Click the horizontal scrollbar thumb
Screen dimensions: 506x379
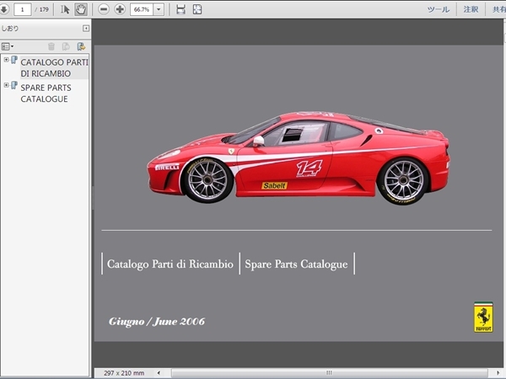click(329, 373)
